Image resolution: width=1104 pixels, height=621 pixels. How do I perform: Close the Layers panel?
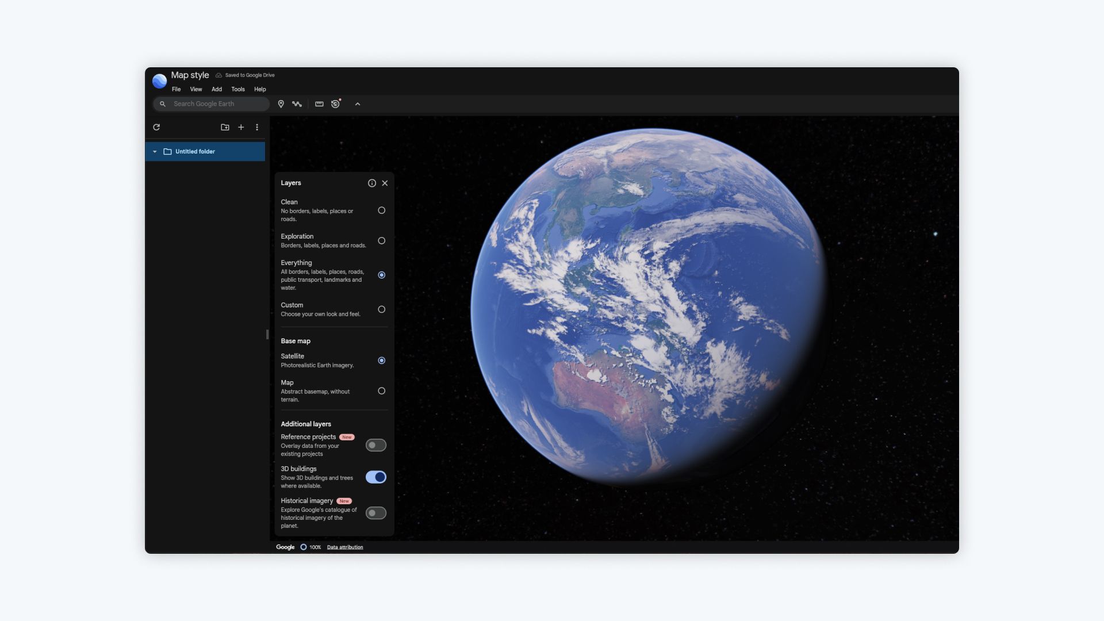pos(385,183)
